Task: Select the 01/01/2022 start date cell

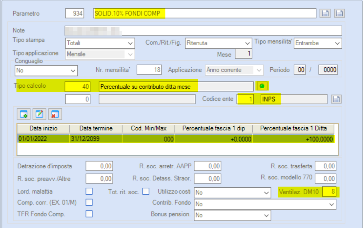Action: [43, 139]
